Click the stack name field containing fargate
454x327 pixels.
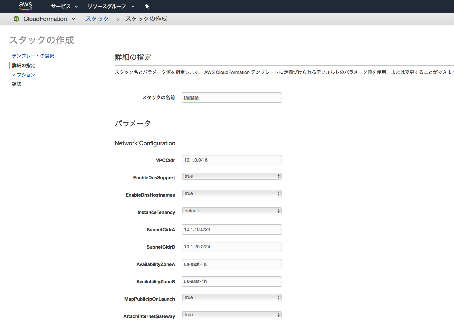(232, 97)
